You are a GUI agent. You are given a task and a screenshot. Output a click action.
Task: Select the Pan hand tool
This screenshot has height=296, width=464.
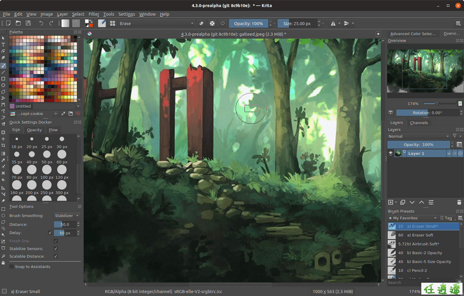(3, 263)
